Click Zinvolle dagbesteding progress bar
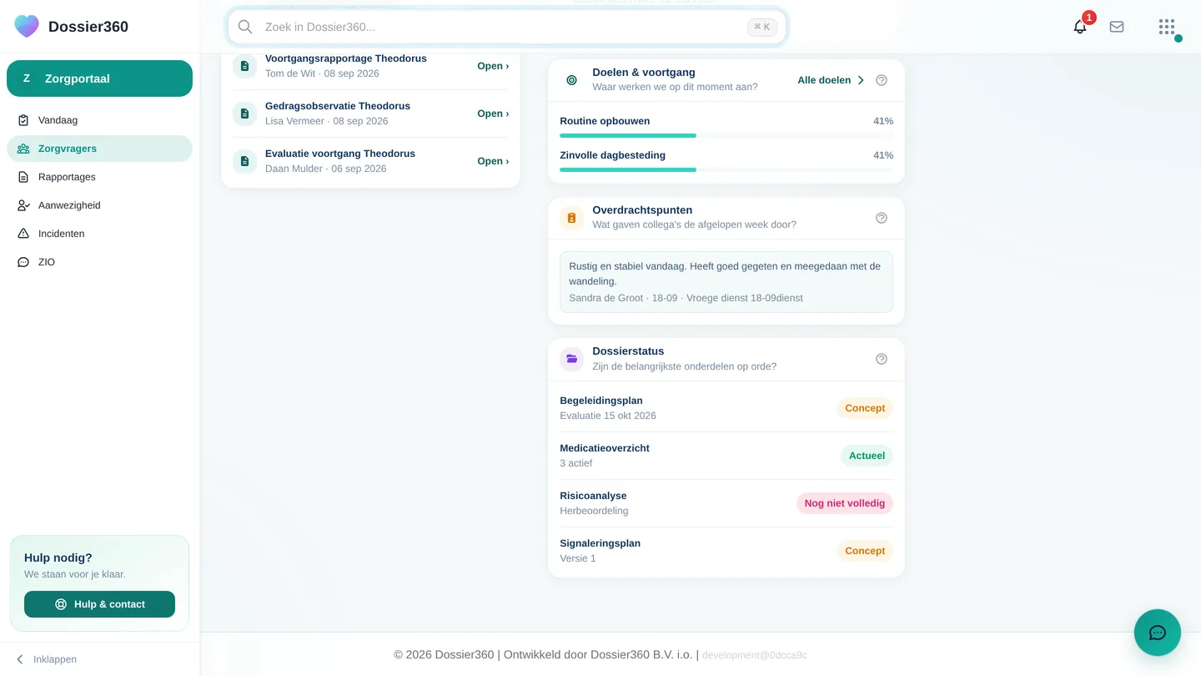The width and height of the screenshot is (1201, 676). click(x=726, y=169)
